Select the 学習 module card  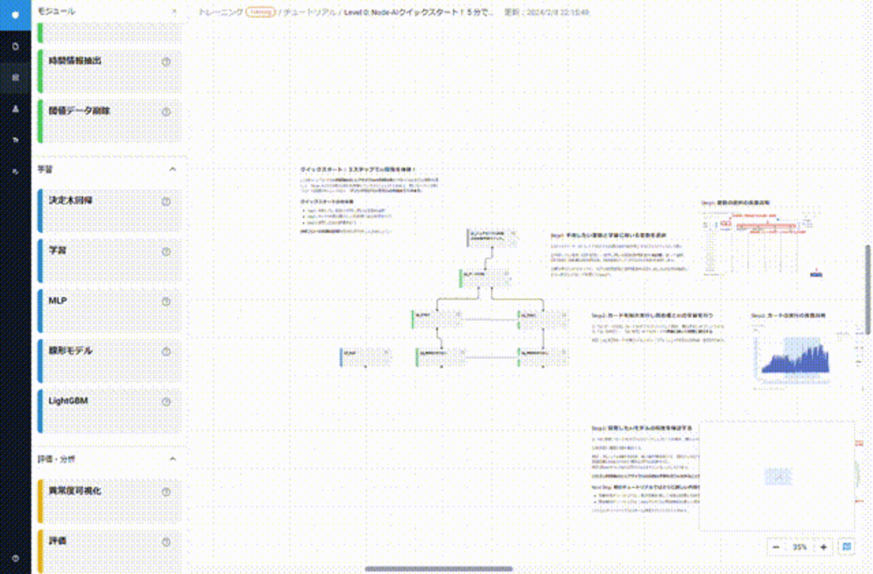click(x=109, y=260)
